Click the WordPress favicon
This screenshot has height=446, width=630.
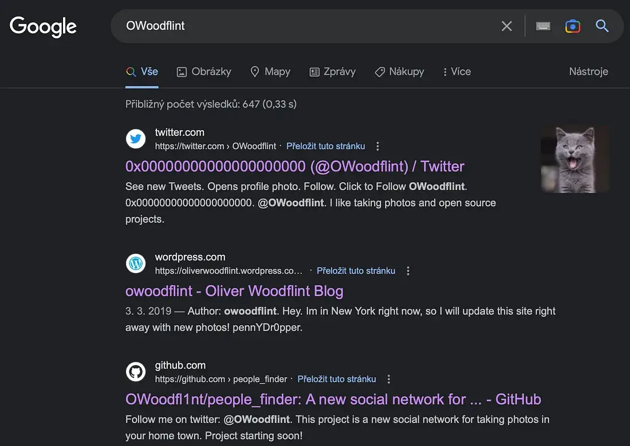coord(136,263)
